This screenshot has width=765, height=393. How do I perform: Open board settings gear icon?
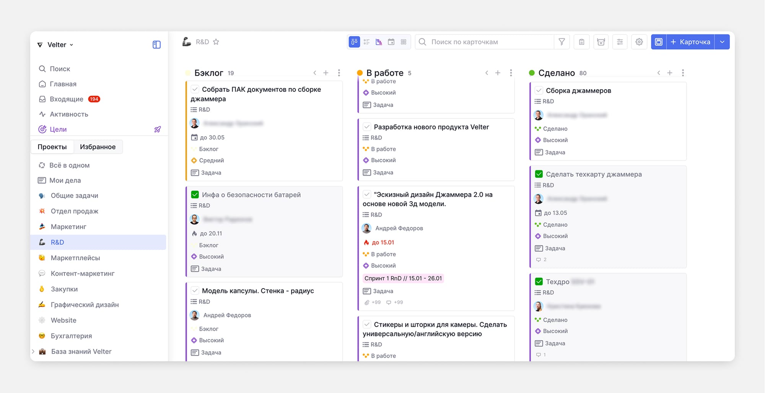click(x=639, y=42)
